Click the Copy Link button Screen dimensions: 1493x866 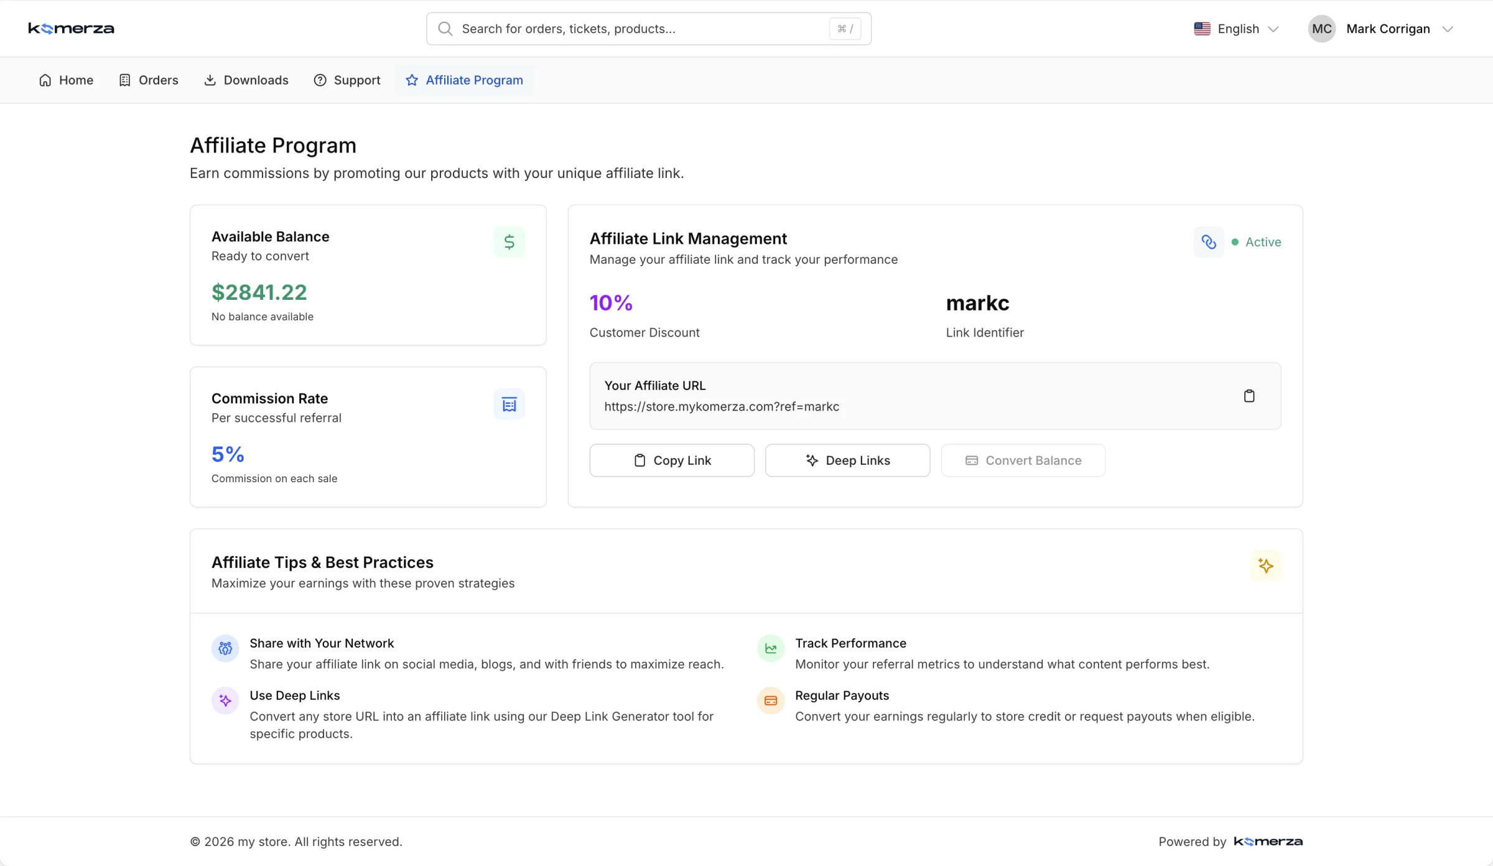coord(671,460)
